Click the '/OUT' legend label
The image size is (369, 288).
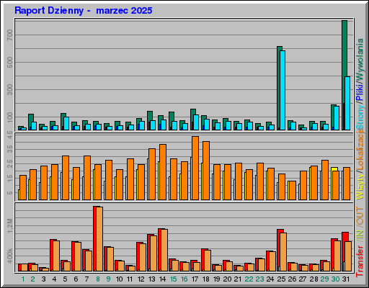pyautogui.click(x=360, y=217)
